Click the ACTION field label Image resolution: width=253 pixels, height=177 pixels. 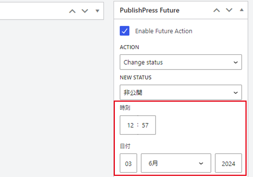point(129,47)
